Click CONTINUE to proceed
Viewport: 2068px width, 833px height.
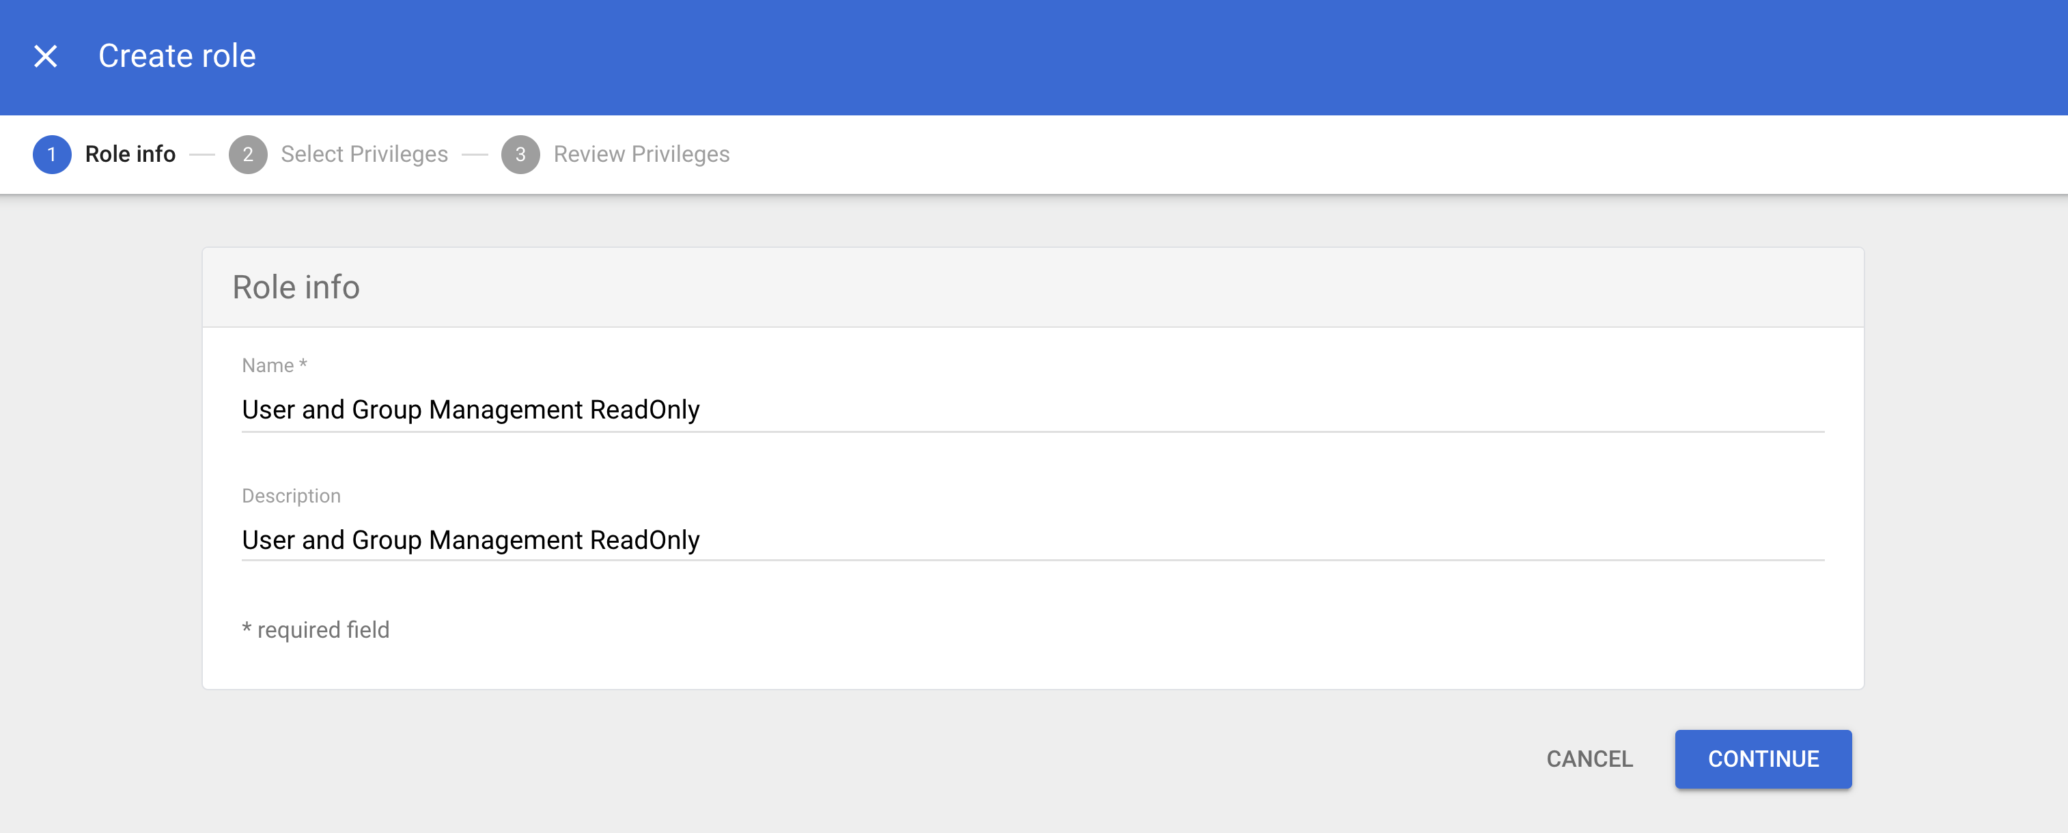coord(1762,759)
